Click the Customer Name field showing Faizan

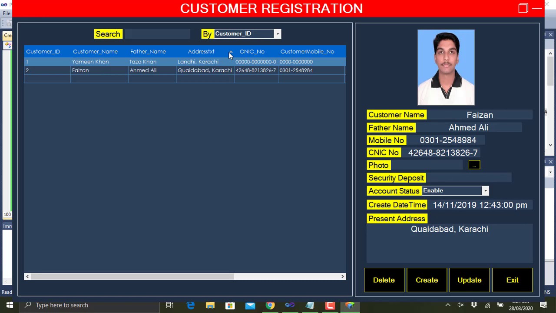pyautogui.click(x=480, y=115)
